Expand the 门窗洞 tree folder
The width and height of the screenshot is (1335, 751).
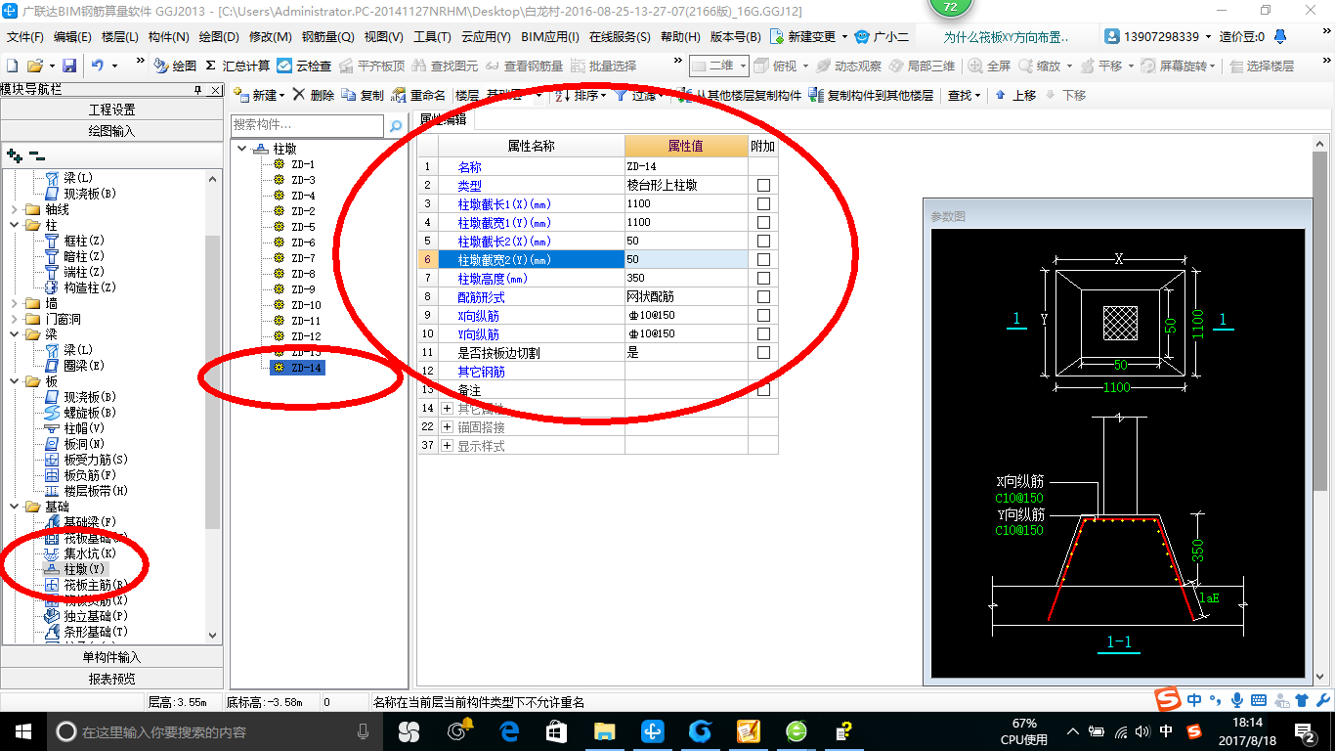point(14,319)
